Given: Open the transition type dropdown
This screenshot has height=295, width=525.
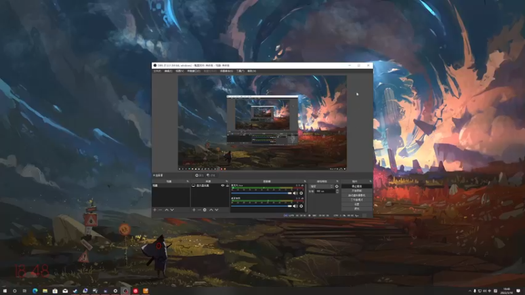Looking at the screenshot, I should coord(322,186).
